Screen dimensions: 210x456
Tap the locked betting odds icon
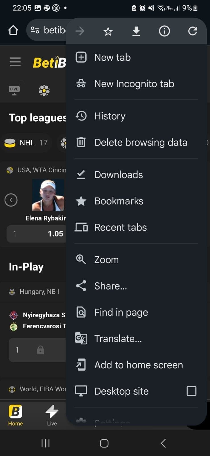[40, 350]
